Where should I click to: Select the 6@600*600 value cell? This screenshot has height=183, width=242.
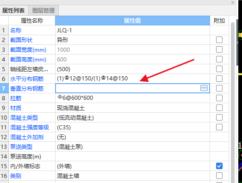132,98
